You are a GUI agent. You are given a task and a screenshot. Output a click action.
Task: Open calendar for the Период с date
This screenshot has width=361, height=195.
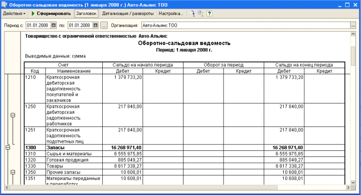click(x=54, y=26)
